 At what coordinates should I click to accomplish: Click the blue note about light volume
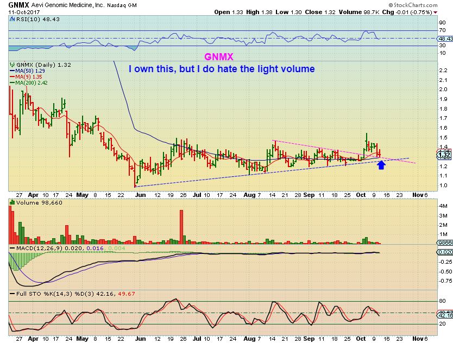pos(222,69)
